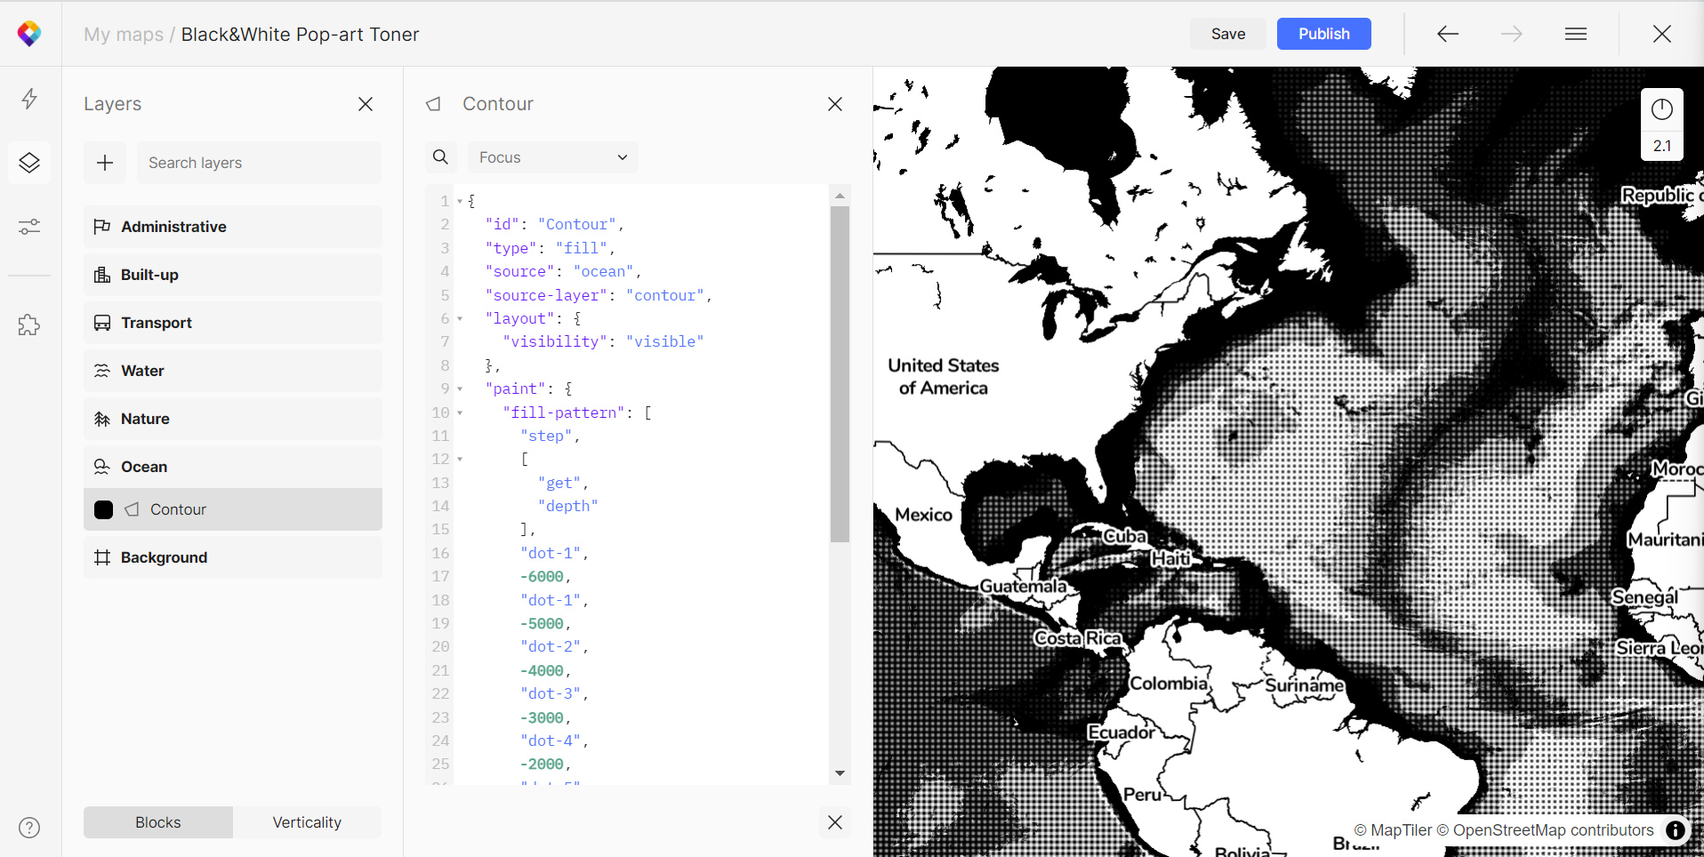Switch to Verticality view

[x=307, y=822]
